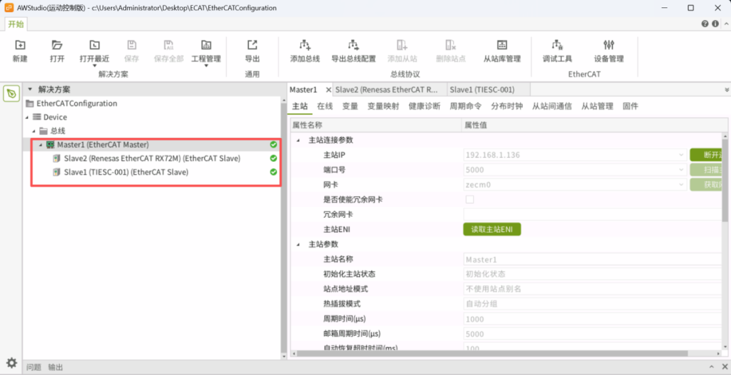The image size is (731, 375).
Task: Collapse the 主站连接参数 property group
Action: [298, 140]
